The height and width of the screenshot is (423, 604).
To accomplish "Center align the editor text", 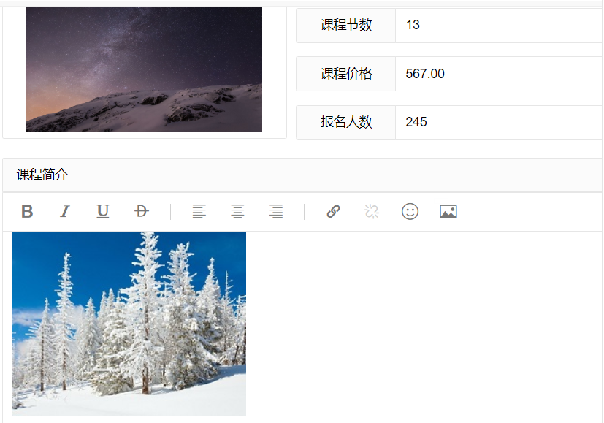I will (237, 212).
